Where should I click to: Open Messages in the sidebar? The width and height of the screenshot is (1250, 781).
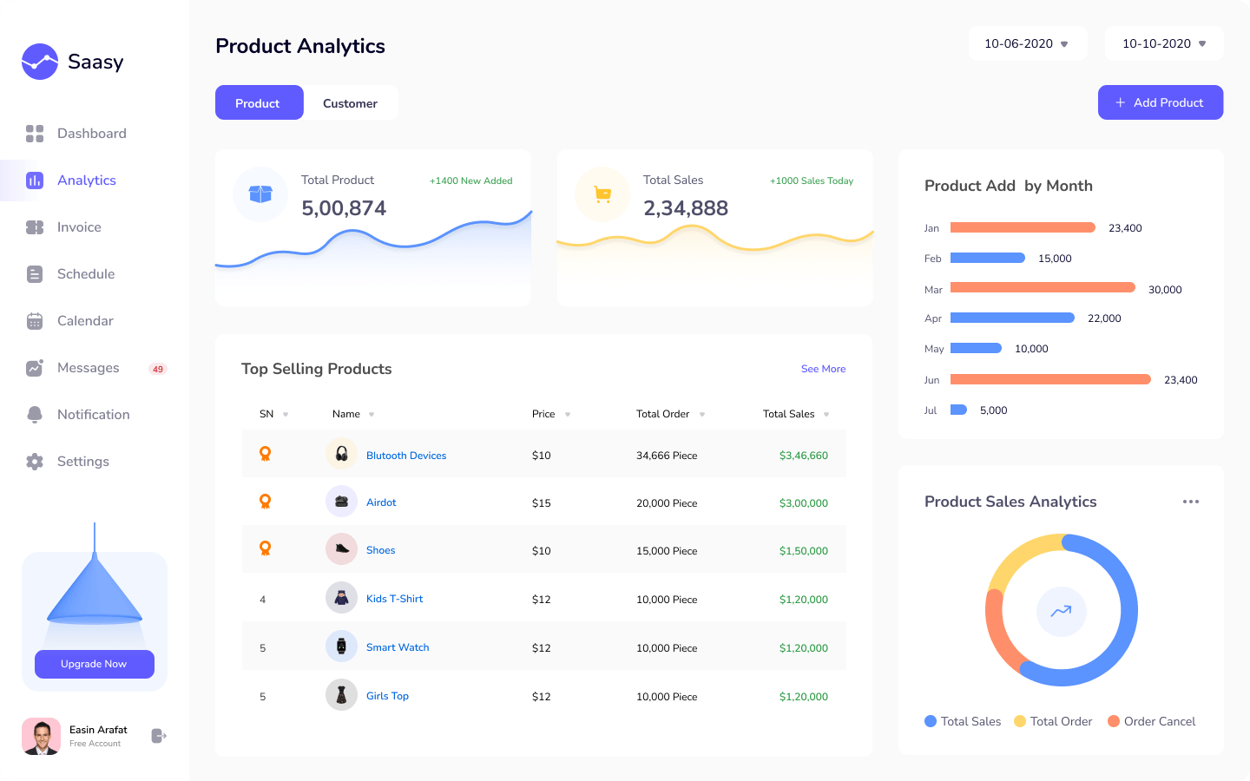click(88, 368)
